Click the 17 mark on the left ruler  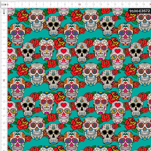point(4,131)
